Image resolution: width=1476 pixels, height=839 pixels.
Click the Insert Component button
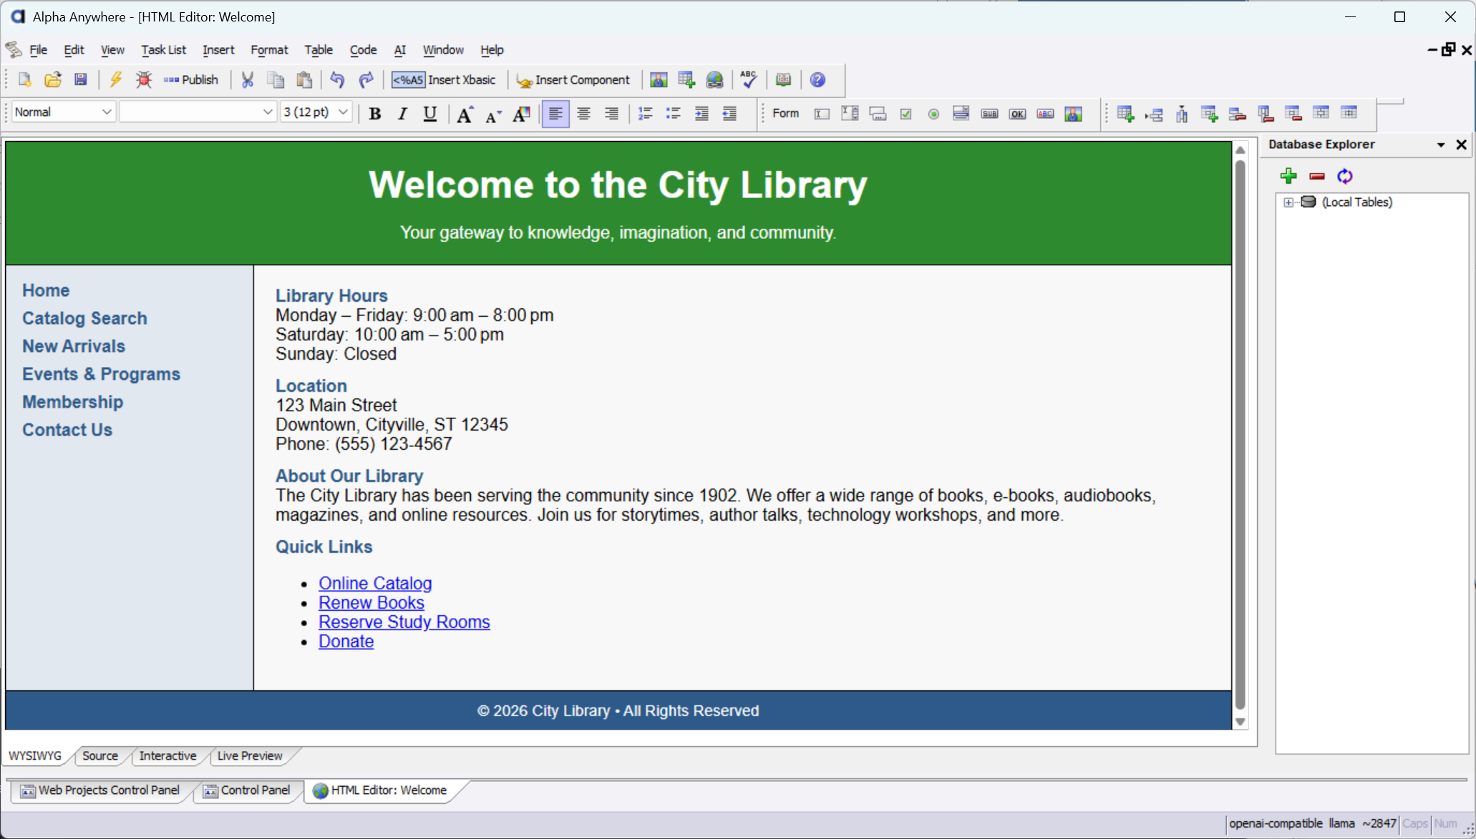573,79
